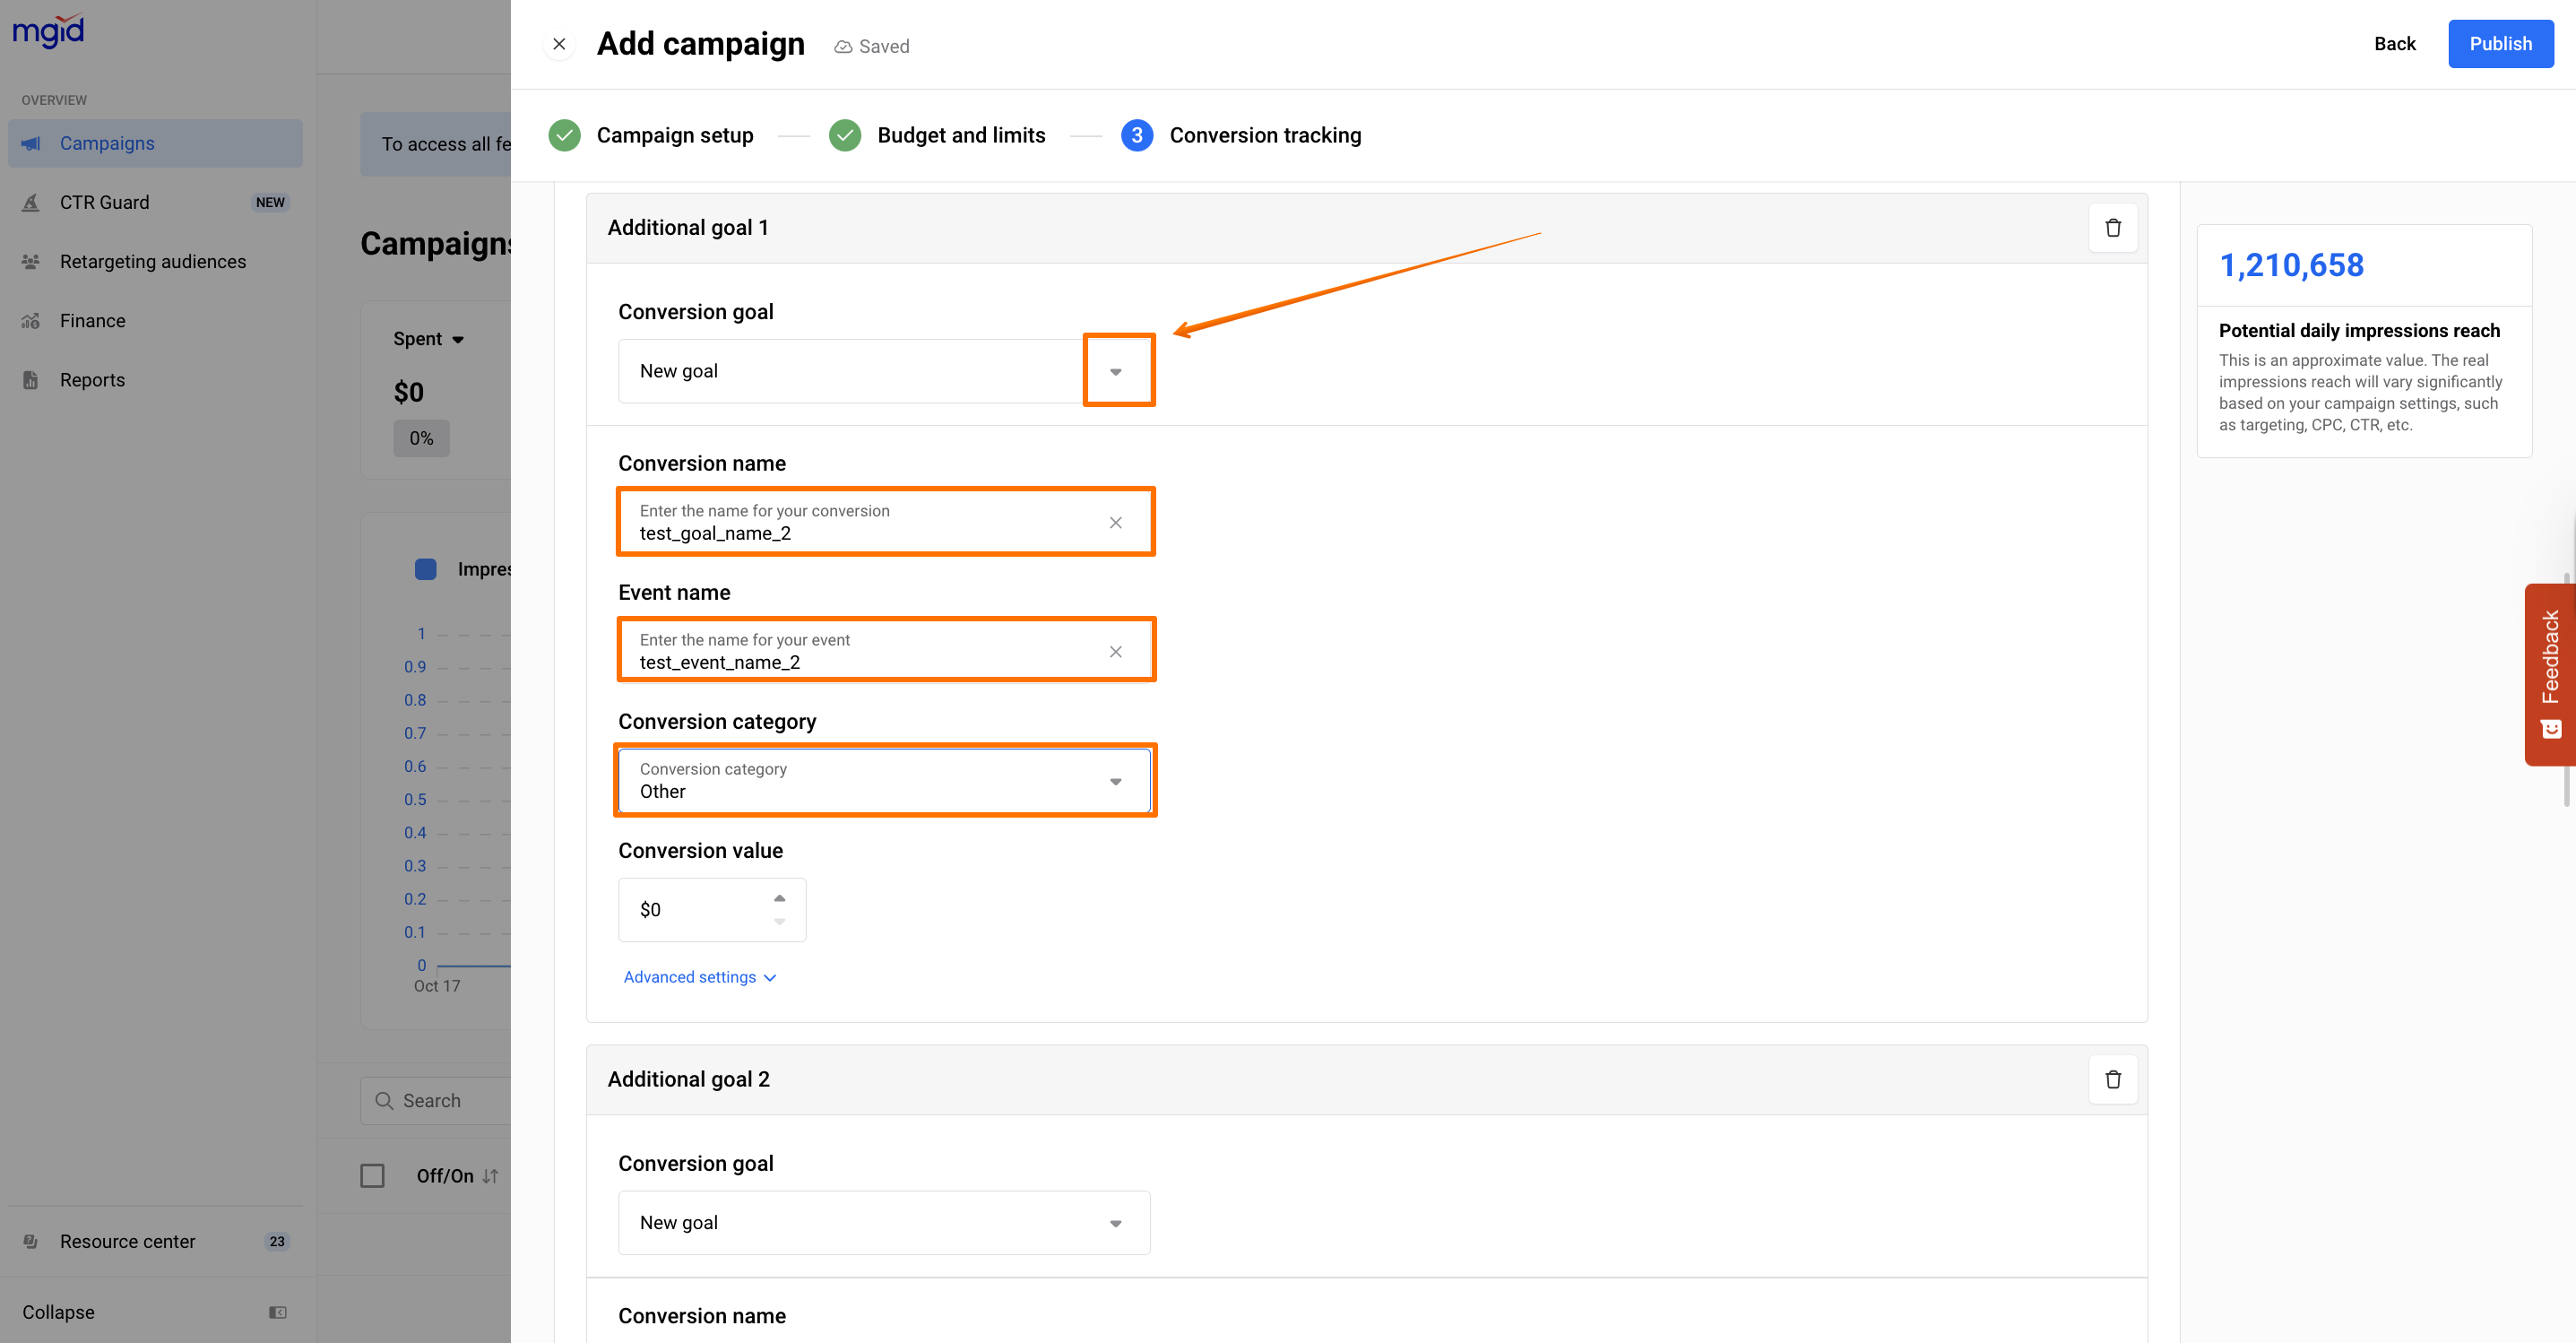Open Conversion goal dropdown in goal 2

pos(1115,1223)
